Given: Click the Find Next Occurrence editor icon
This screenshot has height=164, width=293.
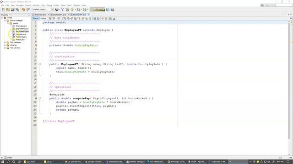Looking at the screenshot, I should (x=71, y=18).
